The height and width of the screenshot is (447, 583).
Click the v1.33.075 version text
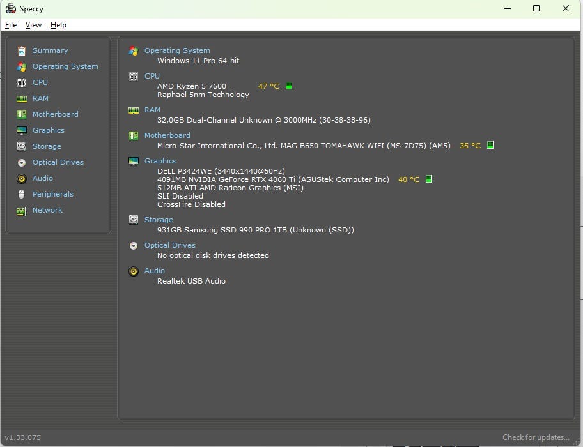pos(22,437)
